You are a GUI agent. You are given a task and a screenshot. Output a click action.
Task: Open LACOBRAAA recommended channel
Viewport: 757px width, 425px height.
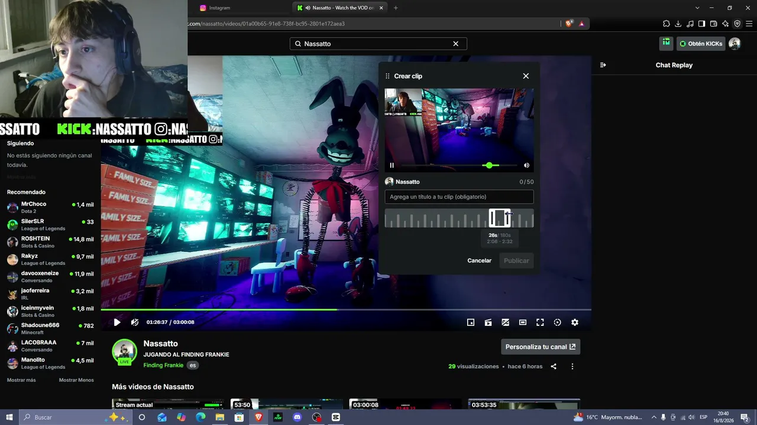point(50,346)
